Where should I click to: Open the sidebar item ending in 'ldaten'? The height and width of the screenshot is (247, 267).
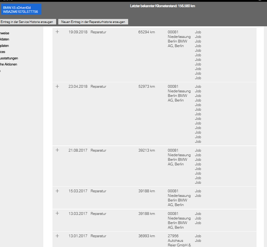point(5,39)
